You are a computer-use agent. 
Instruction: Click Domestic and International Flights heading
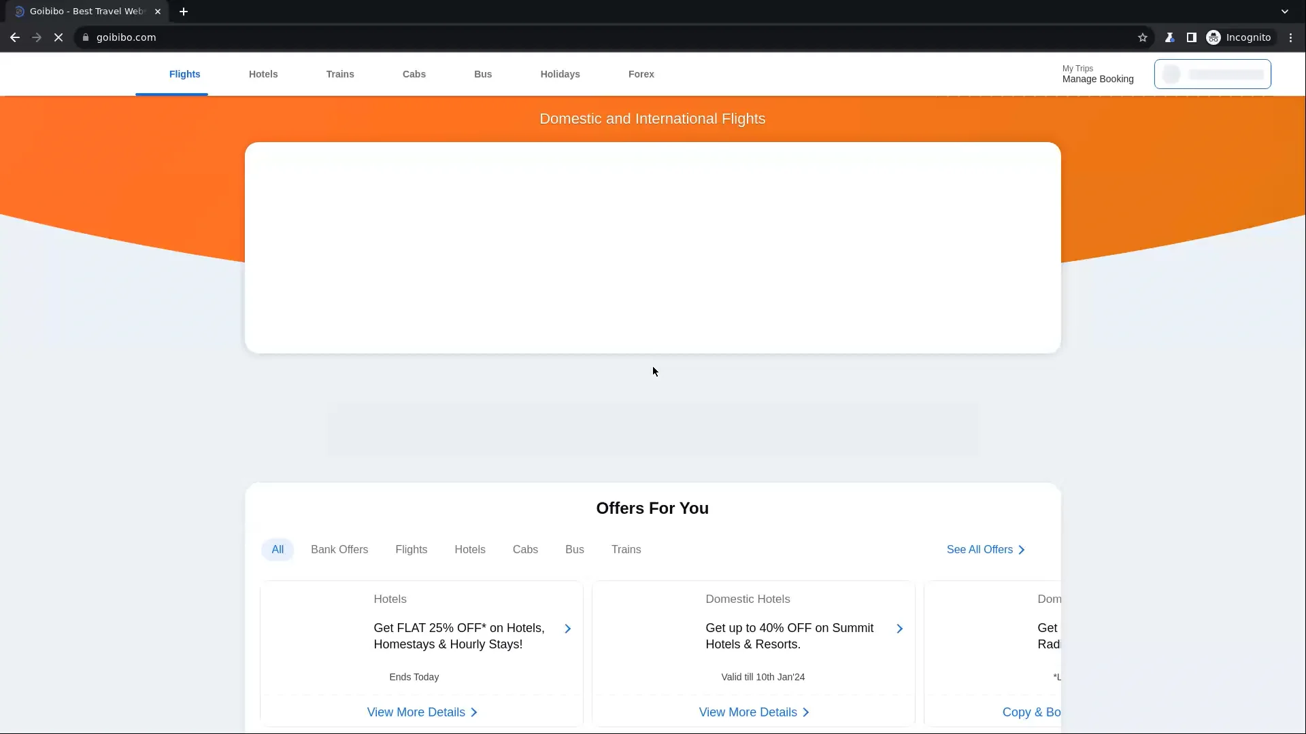point(652,119)
